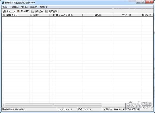Minimize the 长角牛网络监控机 window
Viewport: 155px width, 113px height.
138,2
